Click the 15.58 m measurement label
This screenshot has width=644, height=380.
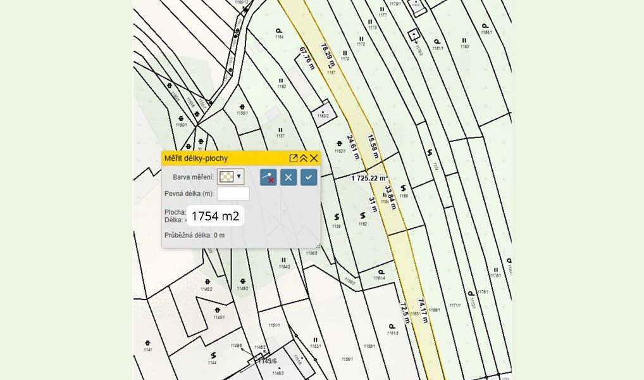coord(373,146)
